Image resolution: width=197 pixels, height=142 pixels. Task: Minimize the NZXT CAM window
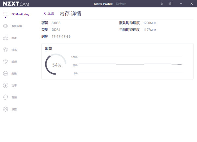pos(181,4)
